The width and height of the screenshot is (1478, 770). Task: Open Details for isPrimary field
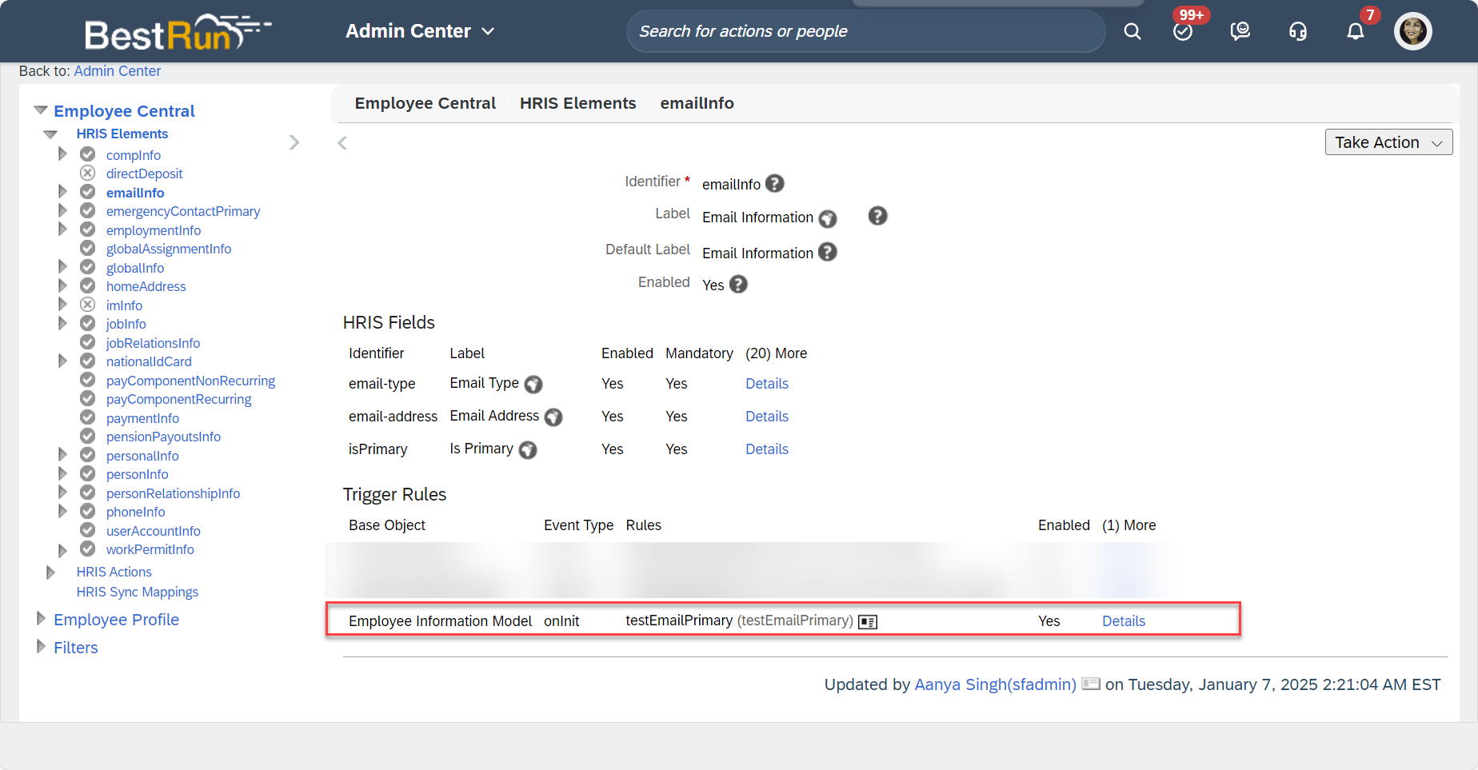767,449
